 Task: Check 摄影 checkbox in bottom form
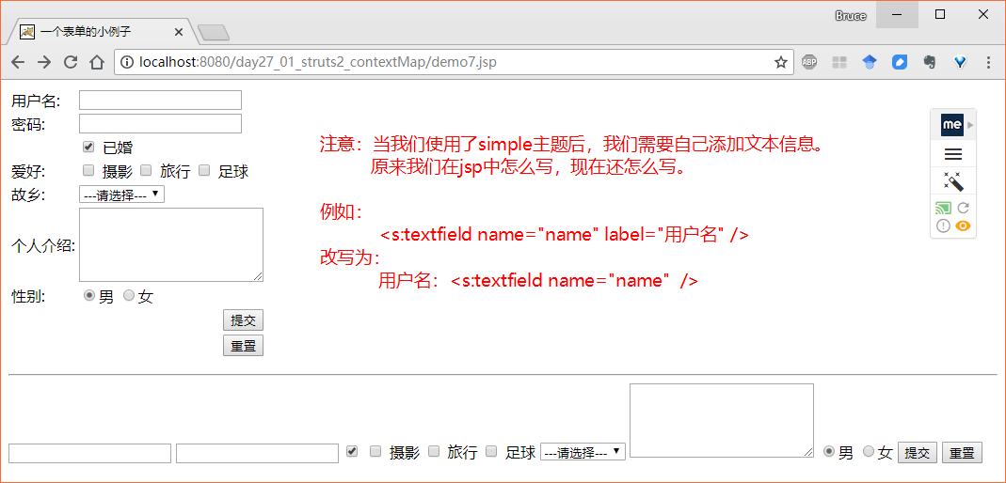(375, 452)
